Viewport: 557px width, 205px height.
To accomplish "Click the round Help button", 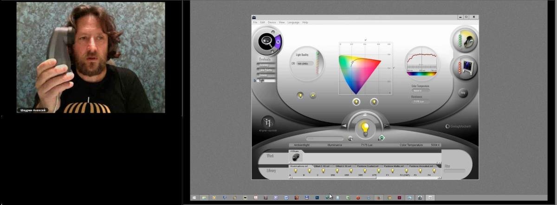I will pyautogui.click(x=463, y=92).
